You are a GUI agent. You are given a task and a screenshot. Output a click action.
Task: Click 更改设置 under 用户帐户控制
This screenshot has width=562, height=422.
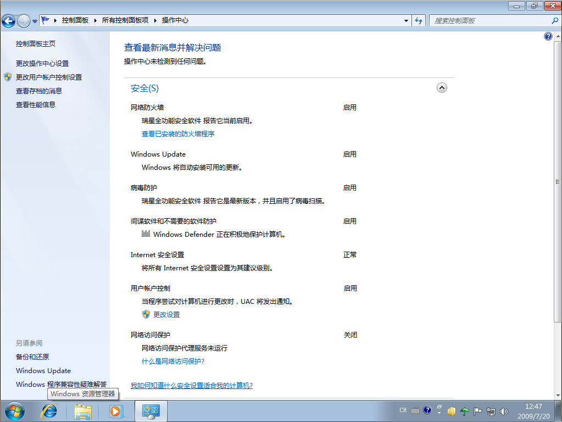(x=166, y=314)
